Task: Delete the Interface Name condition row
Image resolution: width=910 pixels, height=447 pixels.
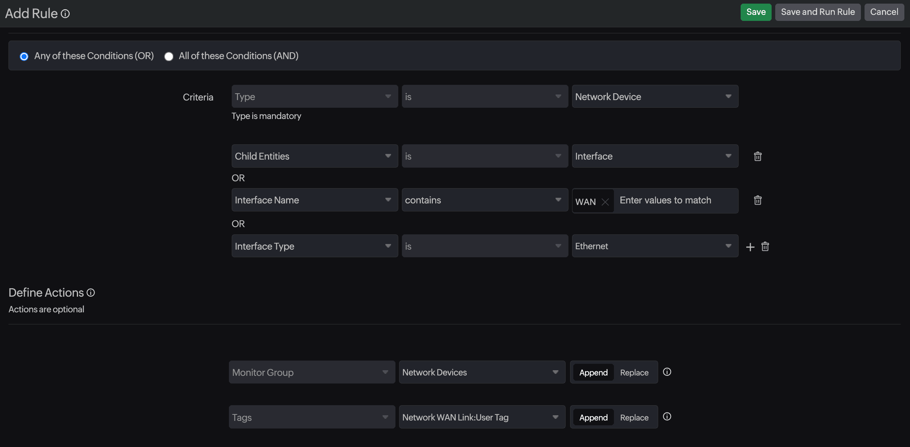Action: click(x=758, y=200)
